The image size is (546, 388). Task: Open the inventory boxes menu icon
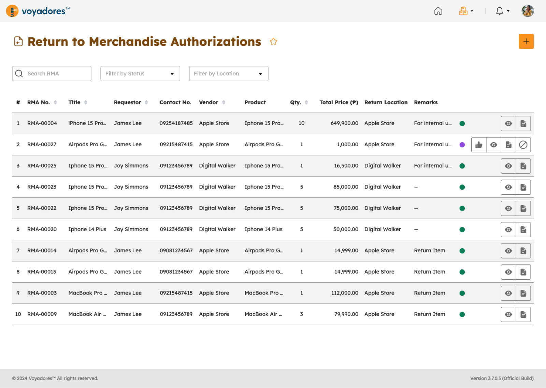pos(463,11)
